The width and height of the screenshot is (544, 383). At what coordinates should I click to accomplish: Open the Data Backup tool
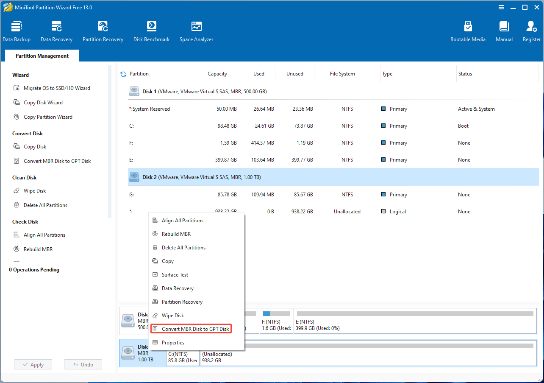pyautogui.click(x=17, y=31)
